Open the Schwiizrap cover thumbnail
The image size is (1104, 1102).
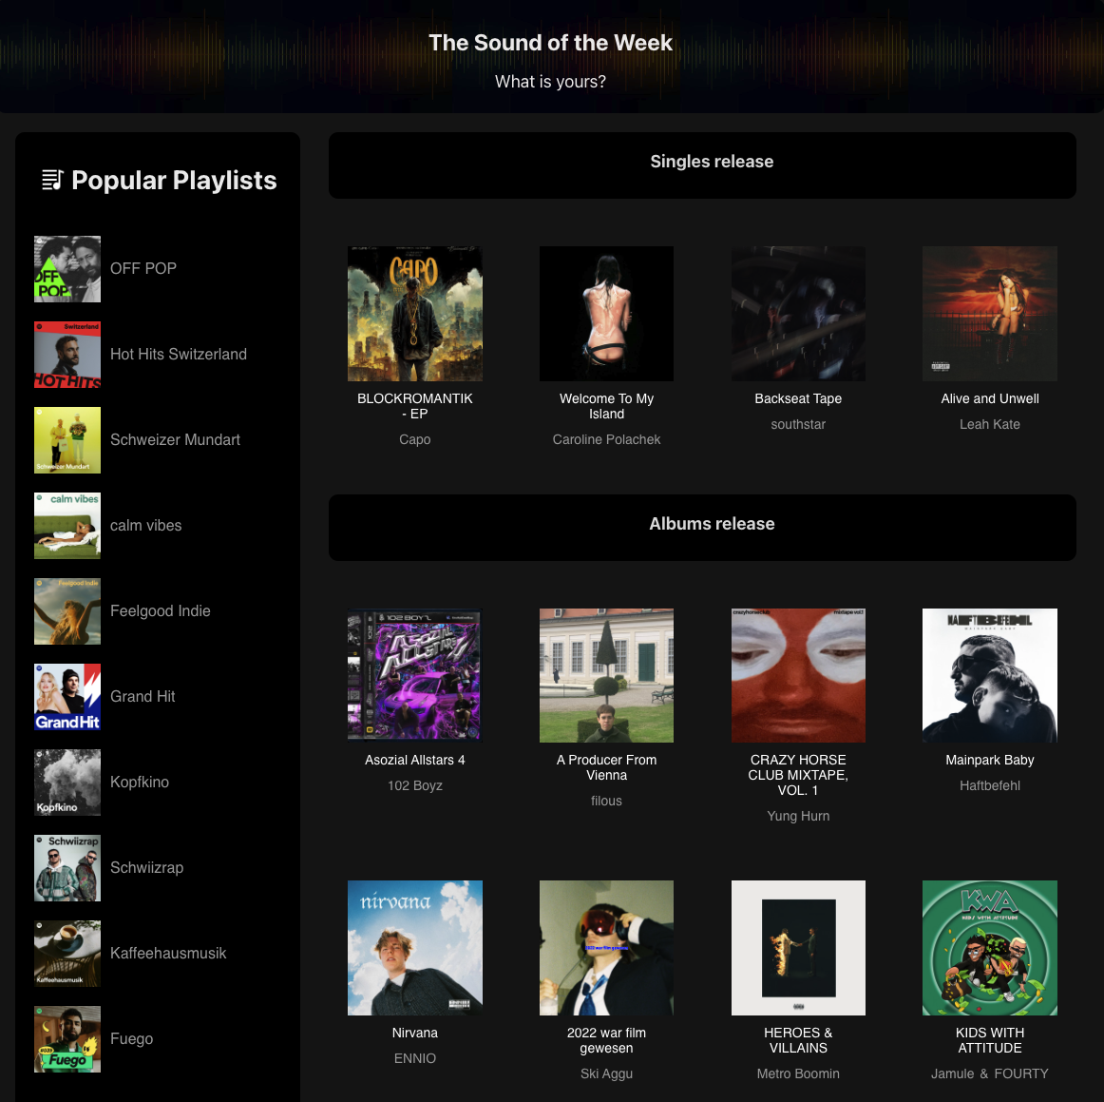tap(67, 868)
